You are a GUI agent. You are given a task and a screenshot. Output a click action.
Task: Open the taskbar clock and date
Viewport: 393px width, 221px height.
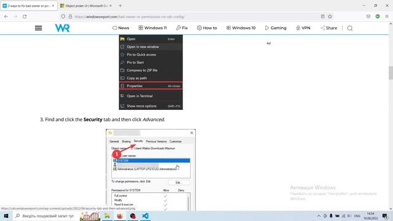371,216
